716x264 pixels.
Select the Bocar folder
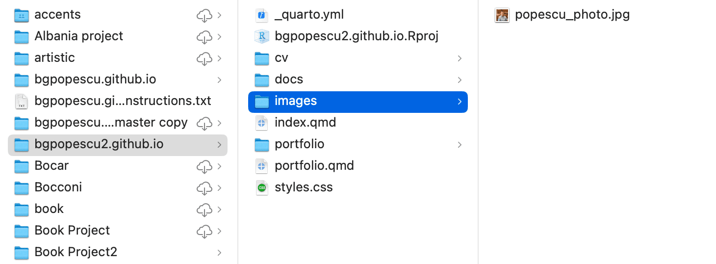(x=51, y=166)
